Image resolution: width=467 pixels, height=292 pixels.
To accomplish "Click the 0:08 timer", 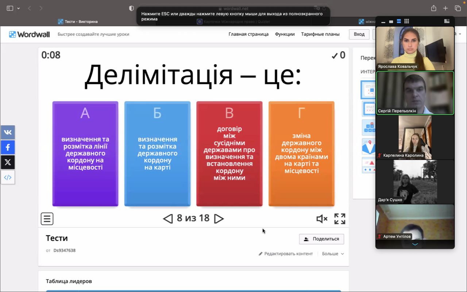I will [x=51, y=55].
